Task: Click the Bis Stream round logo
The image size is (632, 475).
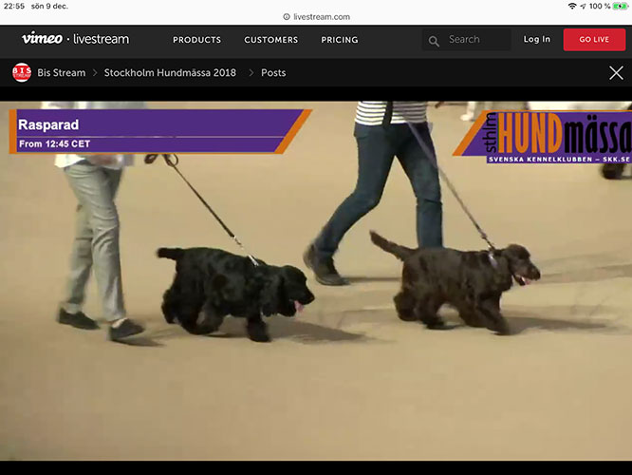Action: [22, 72]
